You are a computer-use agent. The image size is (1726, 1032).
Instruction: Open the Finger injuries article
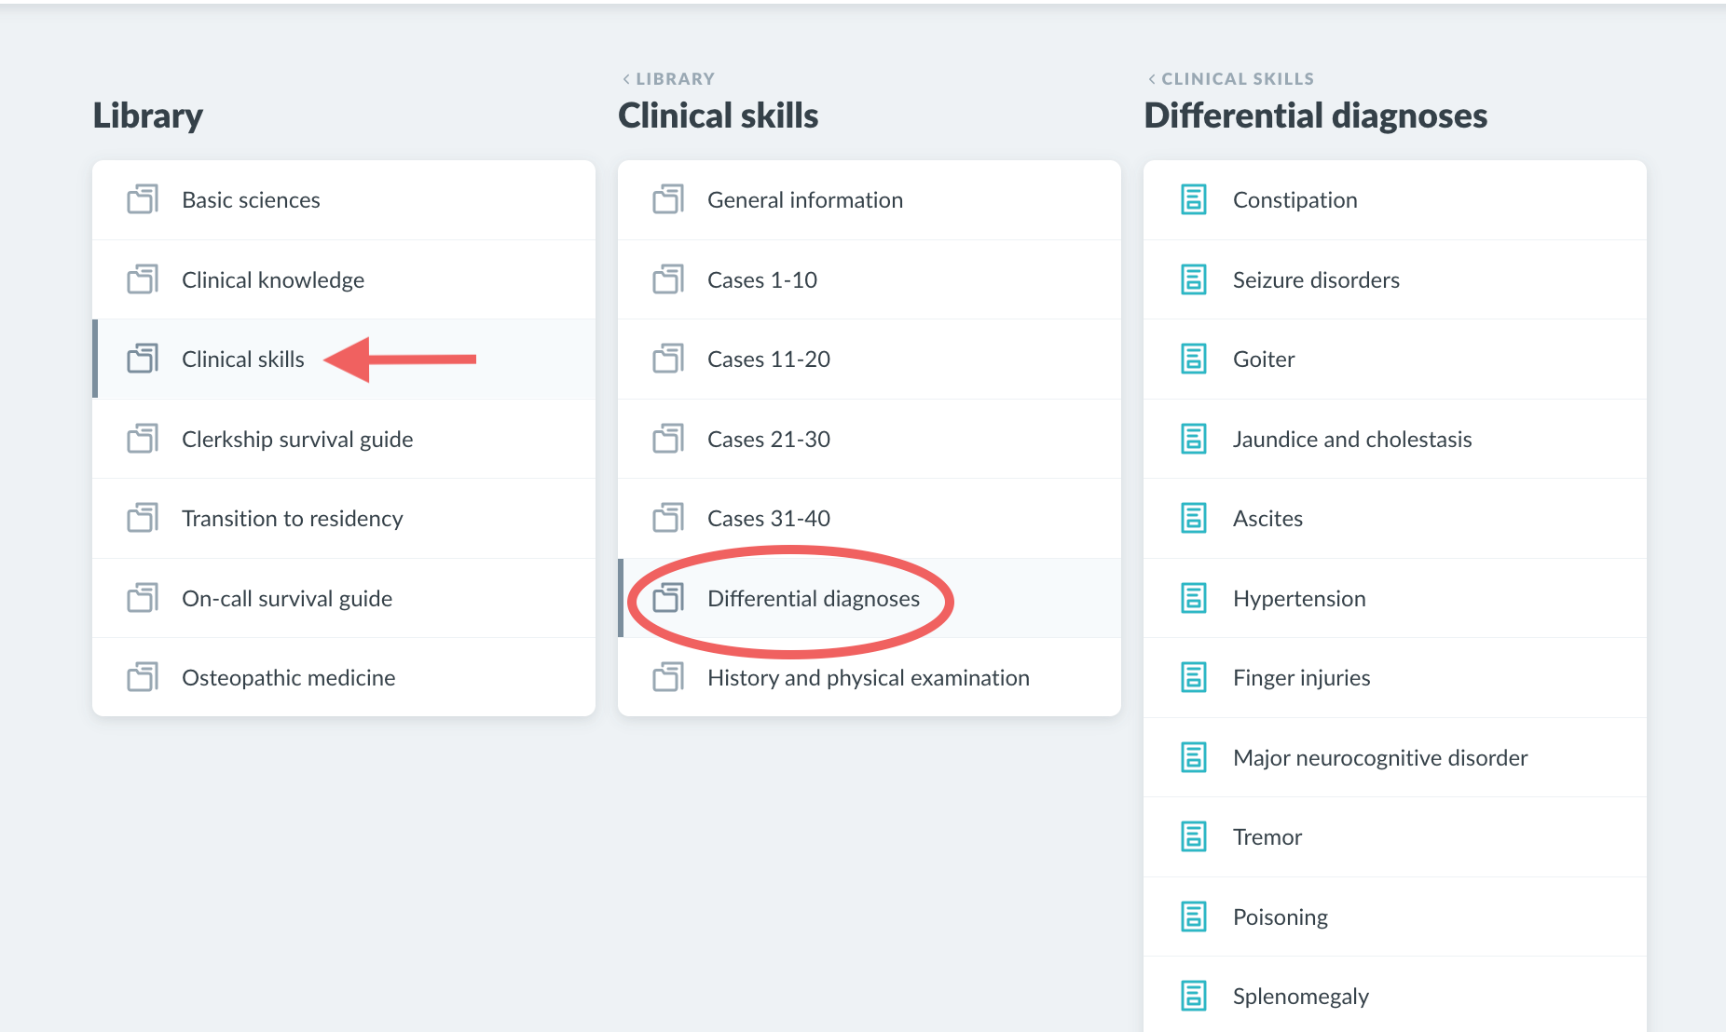(1395, 677)
